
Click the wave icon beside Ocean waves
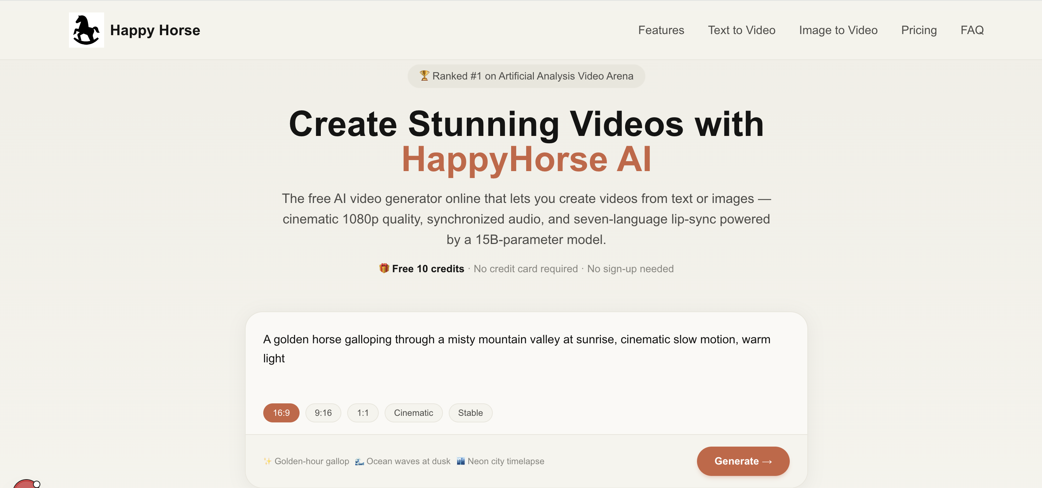[359, 461]
